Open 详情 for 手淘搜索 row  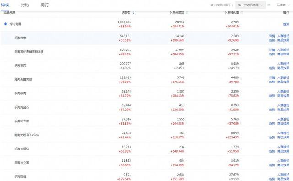coord(272,36)
